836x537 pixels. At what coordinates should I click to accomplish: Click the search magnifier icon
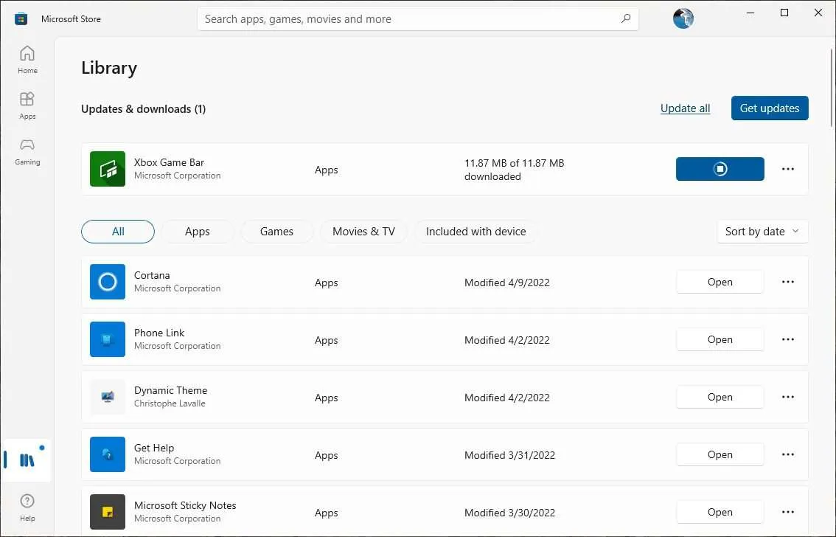626,18
